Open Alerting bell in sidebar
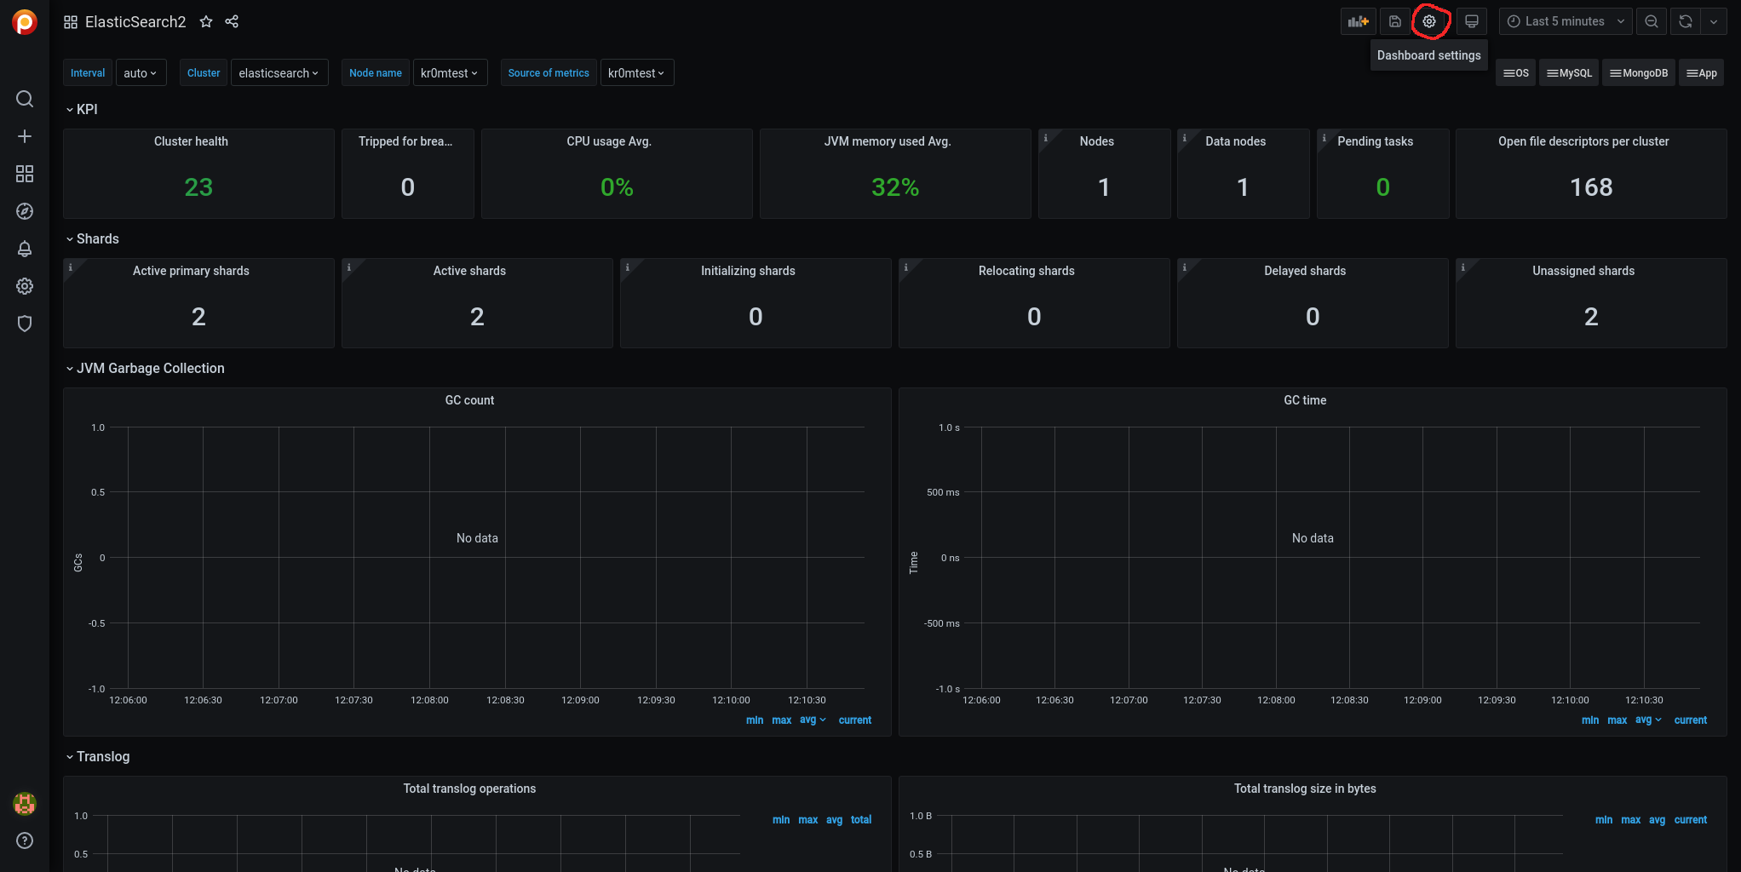Viewport: 1741px width, 872px height. pos(25,249)
